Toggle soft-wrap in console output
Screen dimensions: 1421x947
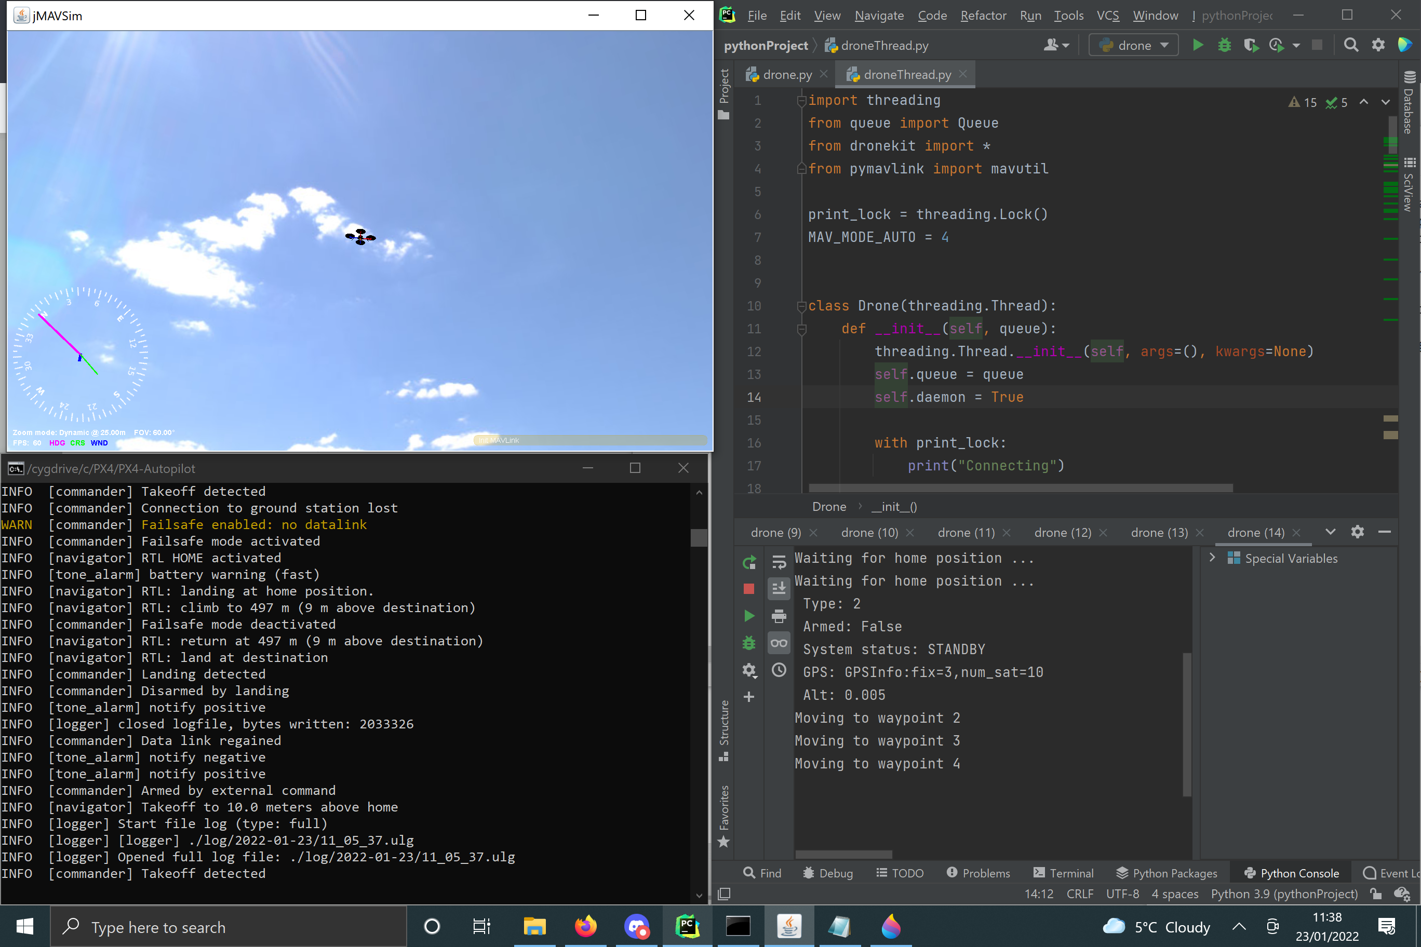coord(779,562)
